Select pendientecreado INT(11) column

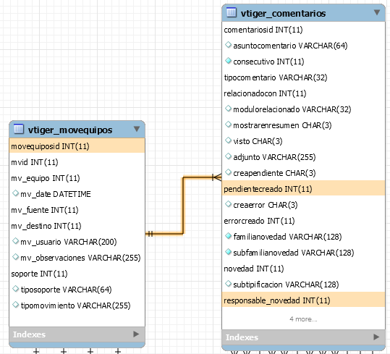pyautogui.click(x=303, y=189)
